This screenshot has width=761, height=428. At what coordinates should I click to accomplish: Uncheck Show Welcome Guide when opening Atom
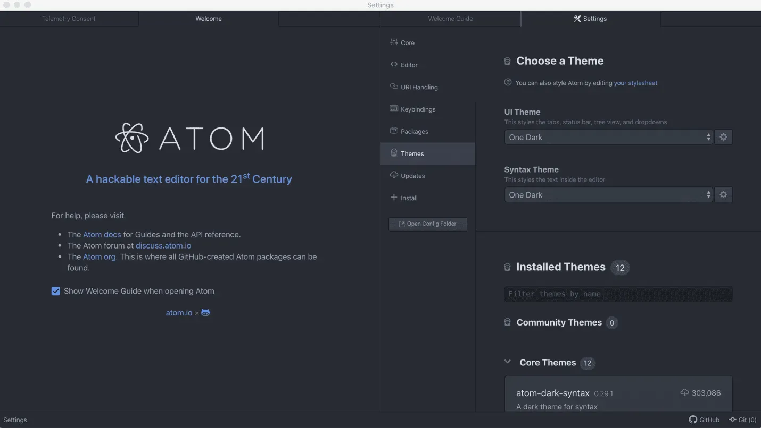point(55,291)
